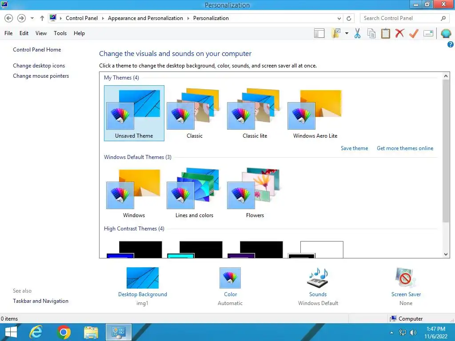Click the Copy toolbar icon
The image size is (455, 341).
click(x=371, y=33)
